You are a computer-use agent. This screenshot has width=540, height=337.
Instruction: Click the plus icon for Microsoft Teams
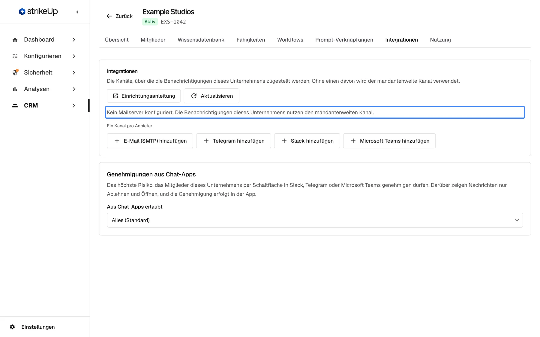tap(353, 141)
